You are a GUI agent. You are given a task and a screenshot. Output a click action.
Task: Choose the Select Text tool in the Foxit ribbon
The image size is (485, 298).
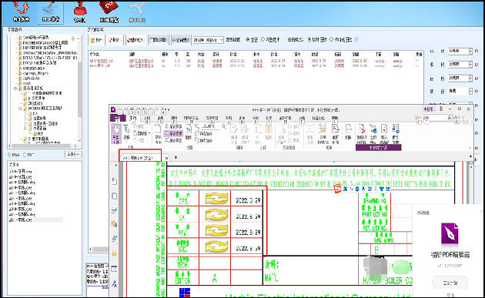pos(126,132)
